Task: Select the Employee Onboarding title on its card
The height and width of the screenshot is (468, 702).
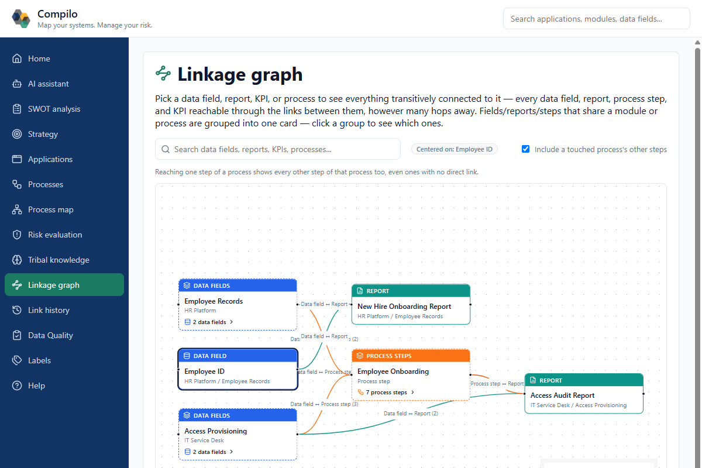Action: [393, 371]
